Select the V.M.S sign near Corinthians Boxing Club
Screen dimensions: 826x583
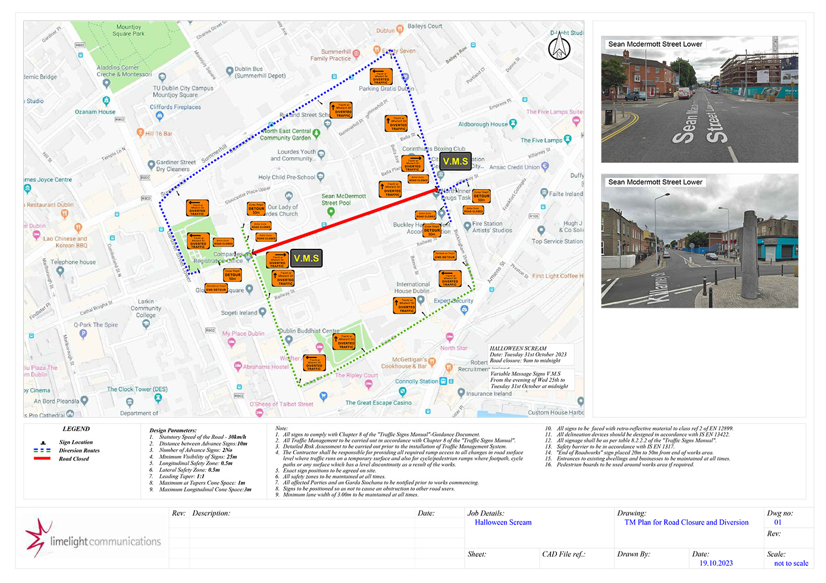[455, 162]
